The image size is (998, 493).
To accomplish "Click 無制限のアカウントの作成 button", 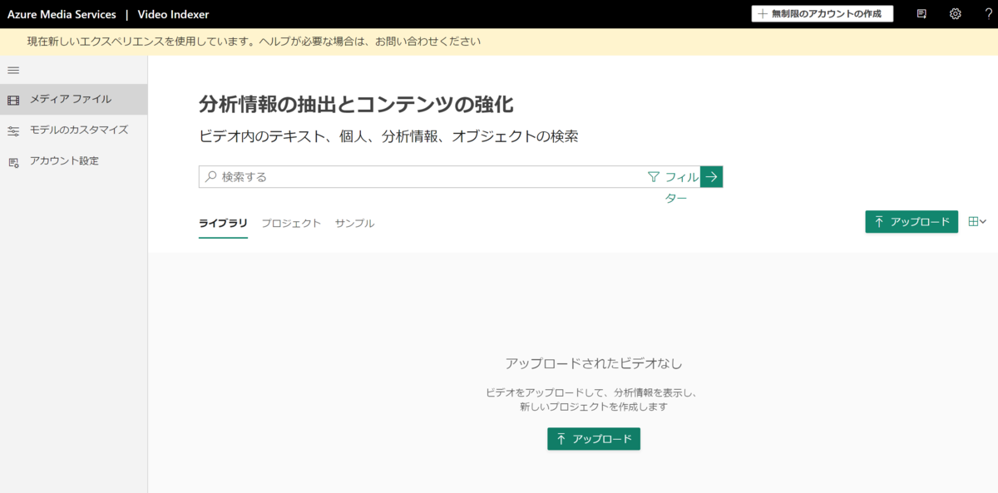I will coord(823,14).
